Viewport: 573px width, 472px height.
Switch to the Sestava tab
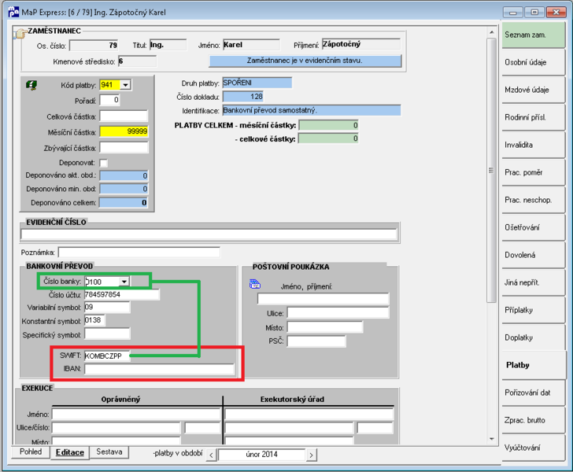pos(109,452)
